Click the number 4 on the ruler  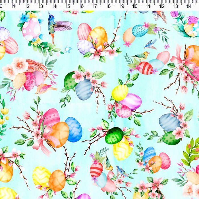[55, 6]
